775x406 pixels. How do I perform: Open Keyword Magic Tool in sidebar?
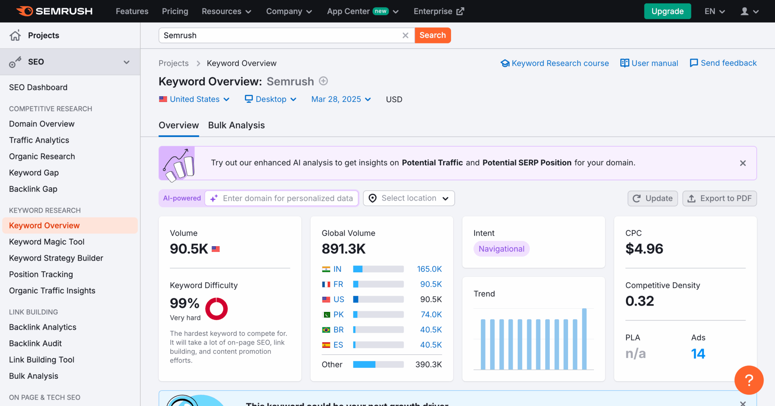point(47,242)
